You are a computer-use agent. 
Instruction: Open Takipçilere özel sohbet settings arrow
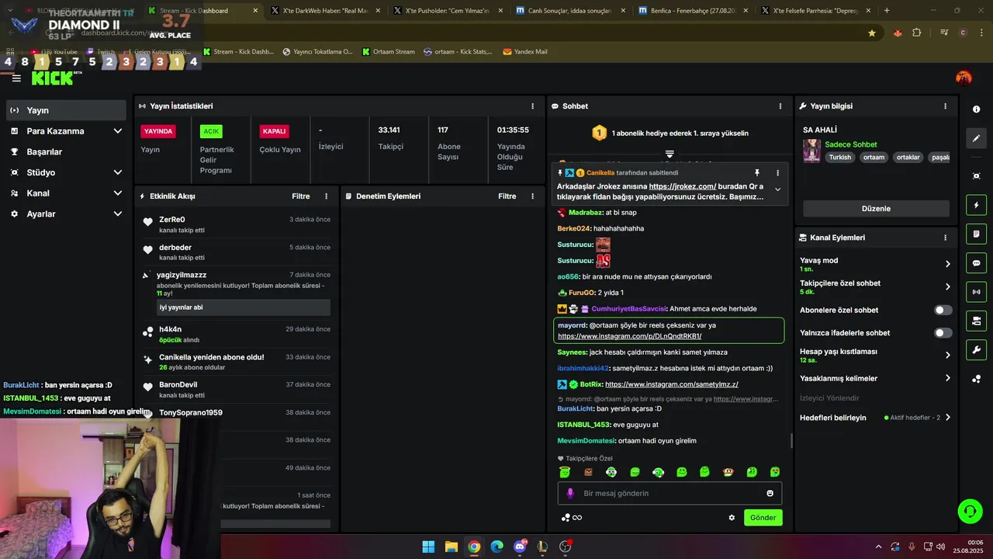click(x=947, y=286)
